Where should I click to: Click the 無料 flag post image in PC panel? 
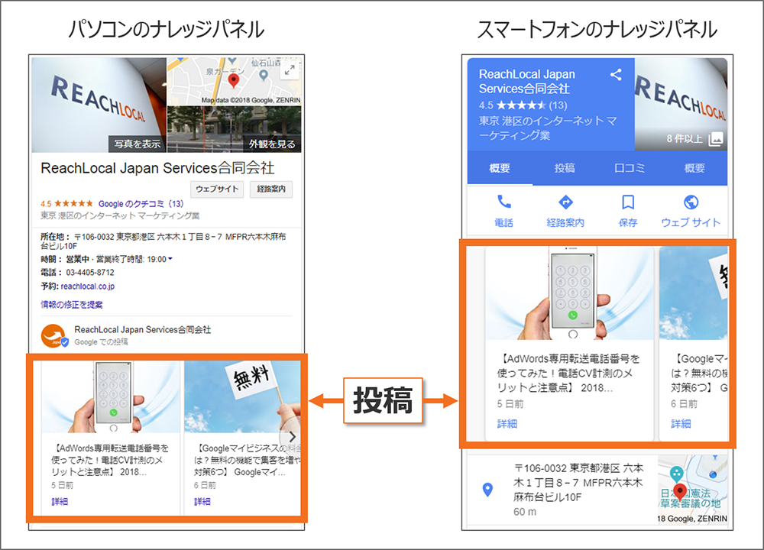tap(243, 396)
